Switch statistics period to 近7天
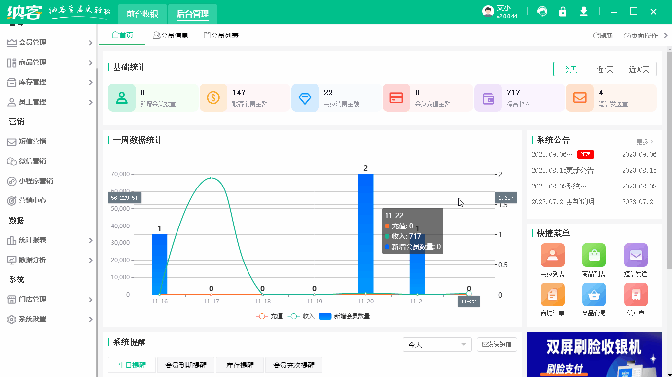Image resolution: width=672 pixels, height=377 pixels. [605, 69]
